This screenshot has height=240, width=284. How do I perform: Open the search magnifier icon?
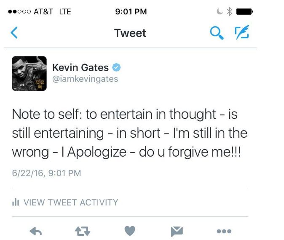(x=217, y=33)
